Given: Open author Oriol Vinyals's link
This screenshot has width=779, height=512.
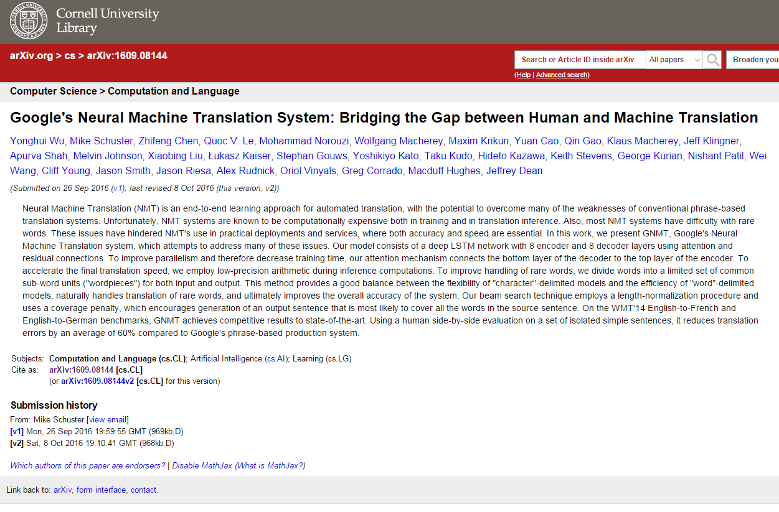Looking at the screenshot, I should click(x=308, y=170).
